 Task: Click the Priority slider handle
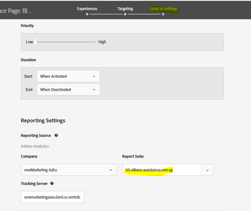tap(35, 42)
